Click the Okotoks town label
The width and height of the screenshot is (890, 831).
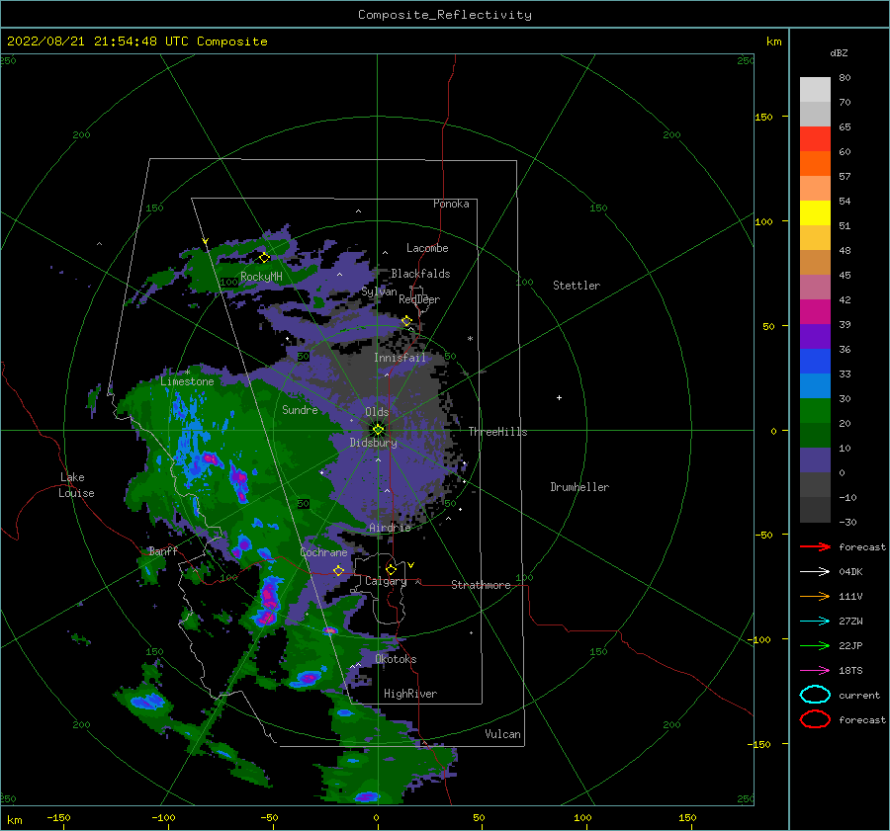tap(396, 659)
